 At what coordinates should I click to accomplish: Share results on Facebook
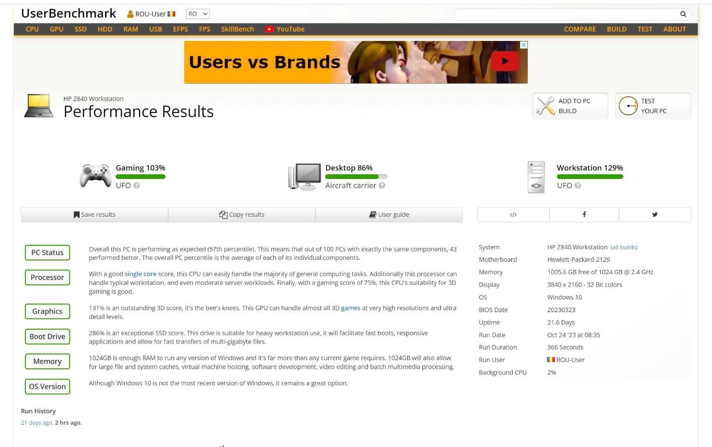pos(584,215)
